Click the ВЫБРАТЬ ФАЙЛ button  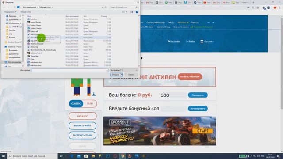tap(83, 125)
